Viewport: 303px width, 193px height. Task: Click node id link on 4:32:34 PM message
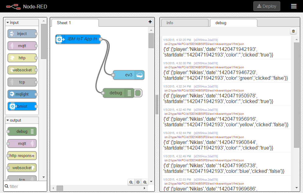click(206, 87)
